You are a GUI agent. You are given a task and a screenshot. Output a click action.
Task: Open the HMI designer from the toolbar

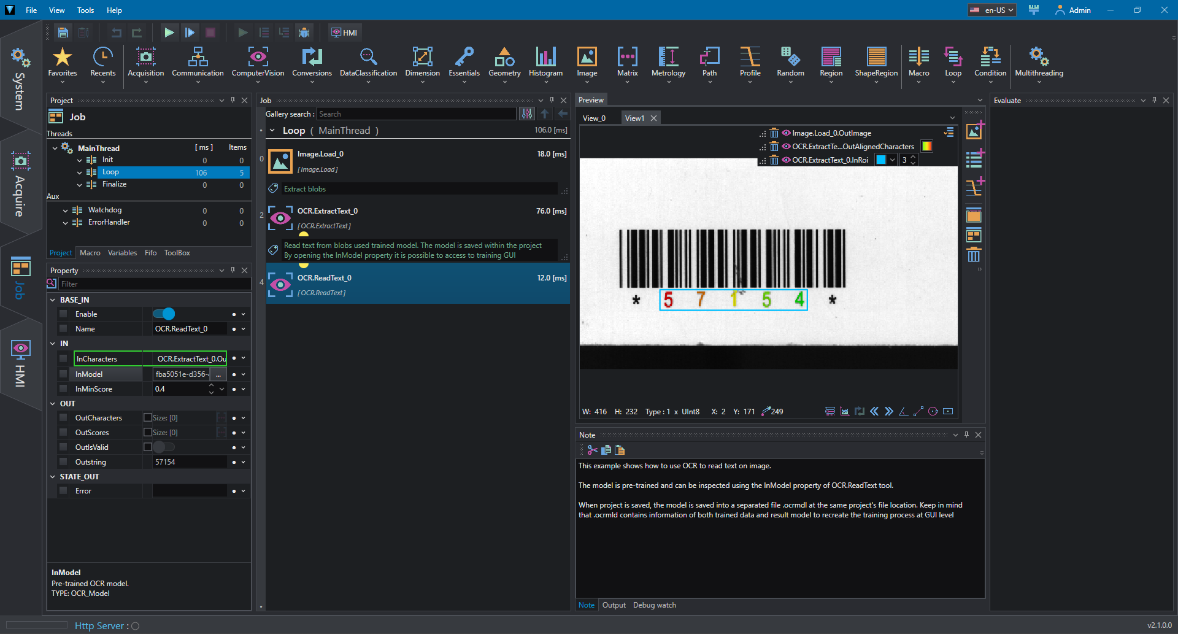pos(344,32)
